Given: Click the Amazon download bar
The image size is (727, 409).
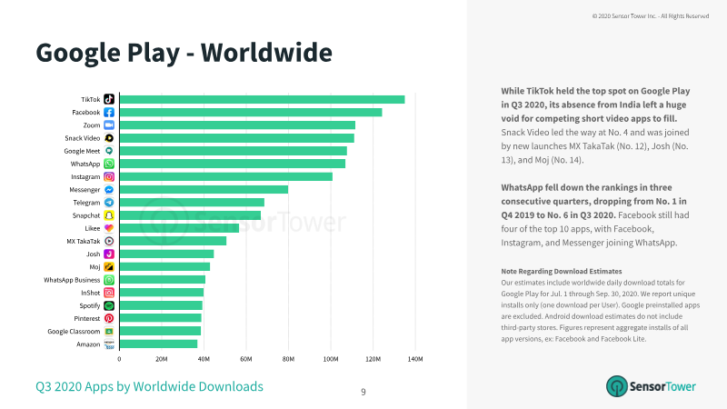Looking at the screenshot, I should [x=158, y=344].
